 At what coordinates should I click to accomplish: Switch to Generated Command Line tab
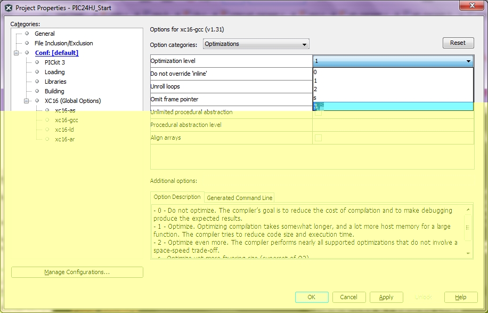240,198
